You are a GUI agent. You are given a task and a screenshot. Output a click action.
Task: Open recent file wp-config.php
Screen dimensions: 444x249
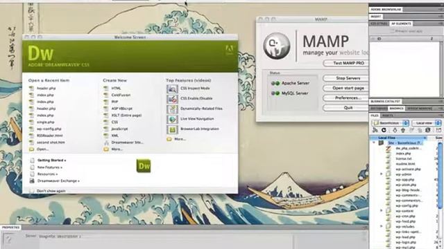49,129
